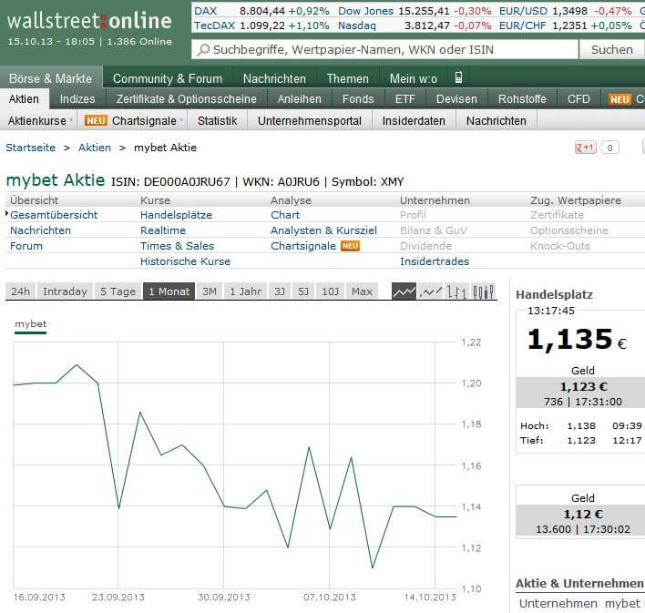Select the line chart type icon
645x613 pixels.
click(x=404, y=291)
